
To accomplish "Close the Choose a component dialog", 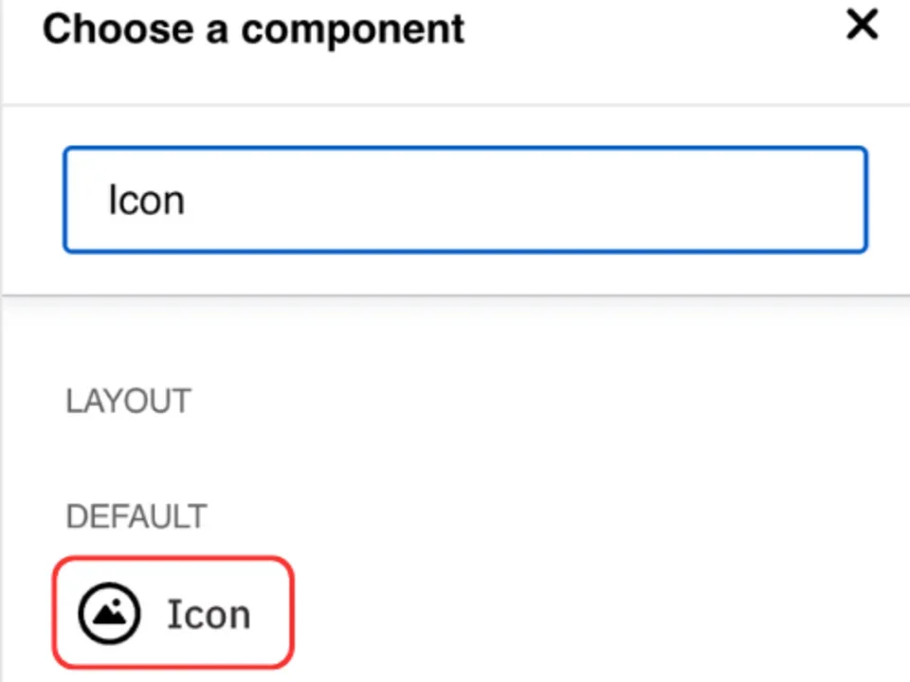I will pos(862,26).
